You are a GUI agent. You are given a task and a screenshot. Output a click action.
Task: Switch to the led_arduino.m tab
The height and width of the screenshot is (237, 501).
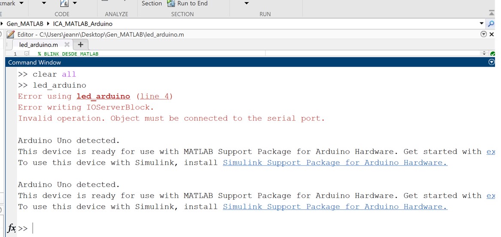click(39, 44)
